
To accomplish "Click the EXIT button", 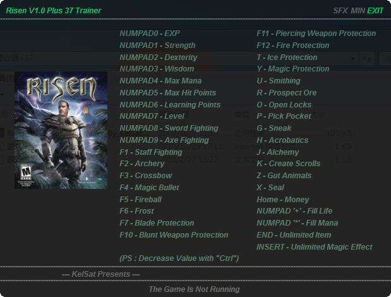I will [x=375, y=11].
